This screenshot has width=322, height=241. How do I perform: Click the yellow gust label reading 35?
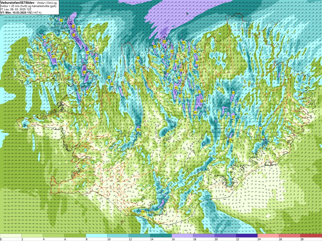73,26
